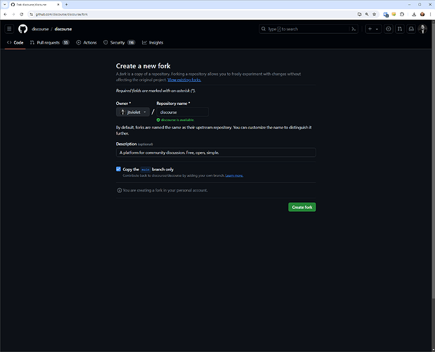Click the install app icon in address bar
This screenshot has width=435, height=352.
[359, 14]
